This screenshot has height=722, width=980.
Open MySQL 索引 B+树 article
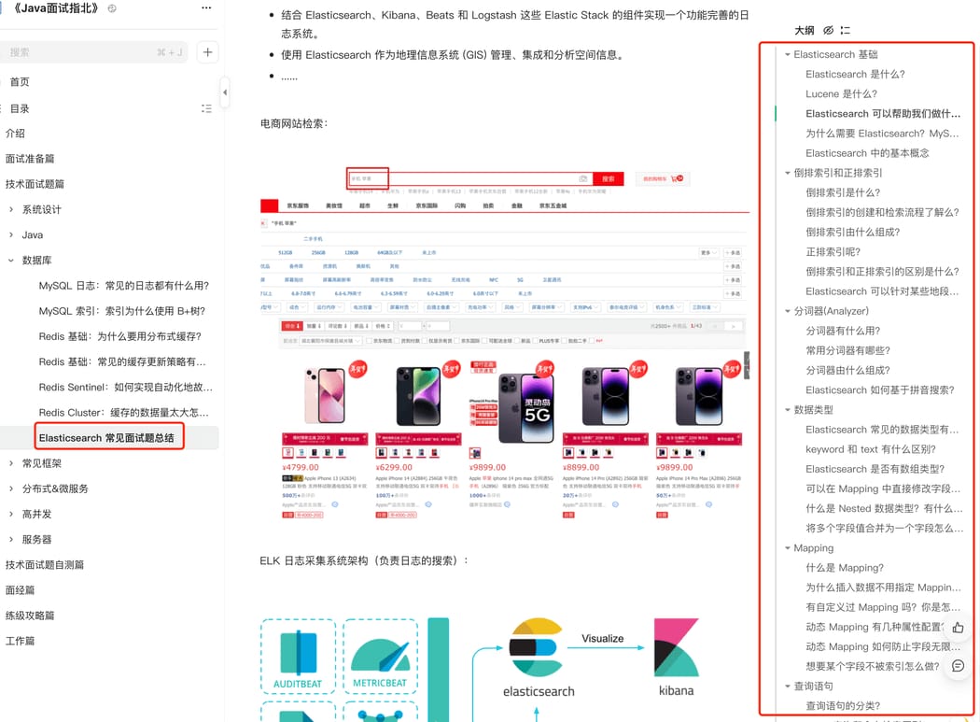point(122,311)
